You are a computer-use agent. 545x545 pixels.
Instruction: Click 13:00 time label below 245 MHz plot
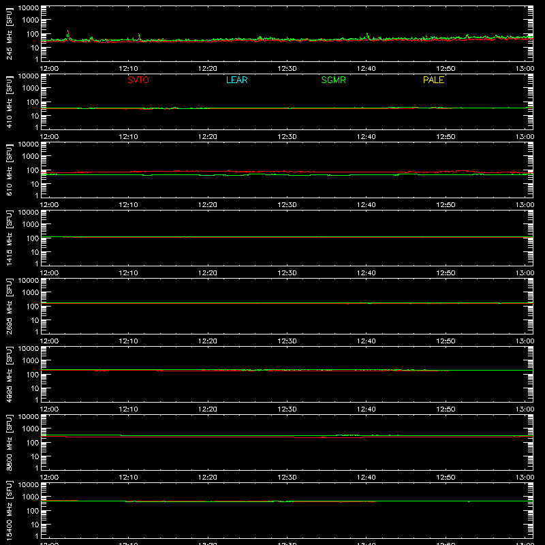point(525,69)
